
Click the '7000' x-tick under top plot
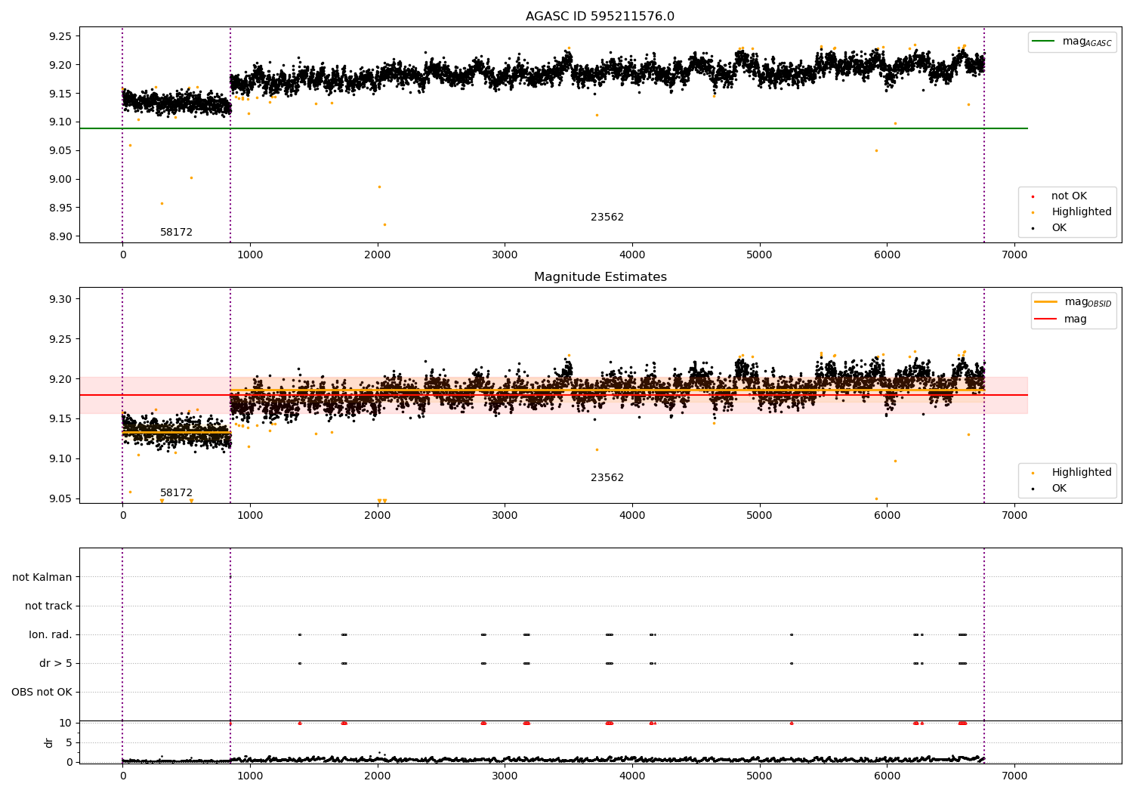click(1014, 255)
